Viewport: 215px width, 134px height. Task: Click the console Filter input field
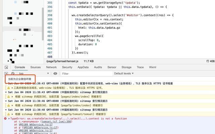[87, 74]
